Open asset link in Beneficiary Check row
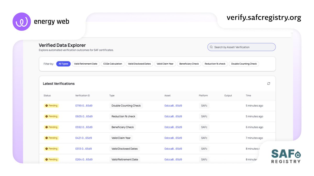This screenshot has height=176, width=314. click(173, 127)
